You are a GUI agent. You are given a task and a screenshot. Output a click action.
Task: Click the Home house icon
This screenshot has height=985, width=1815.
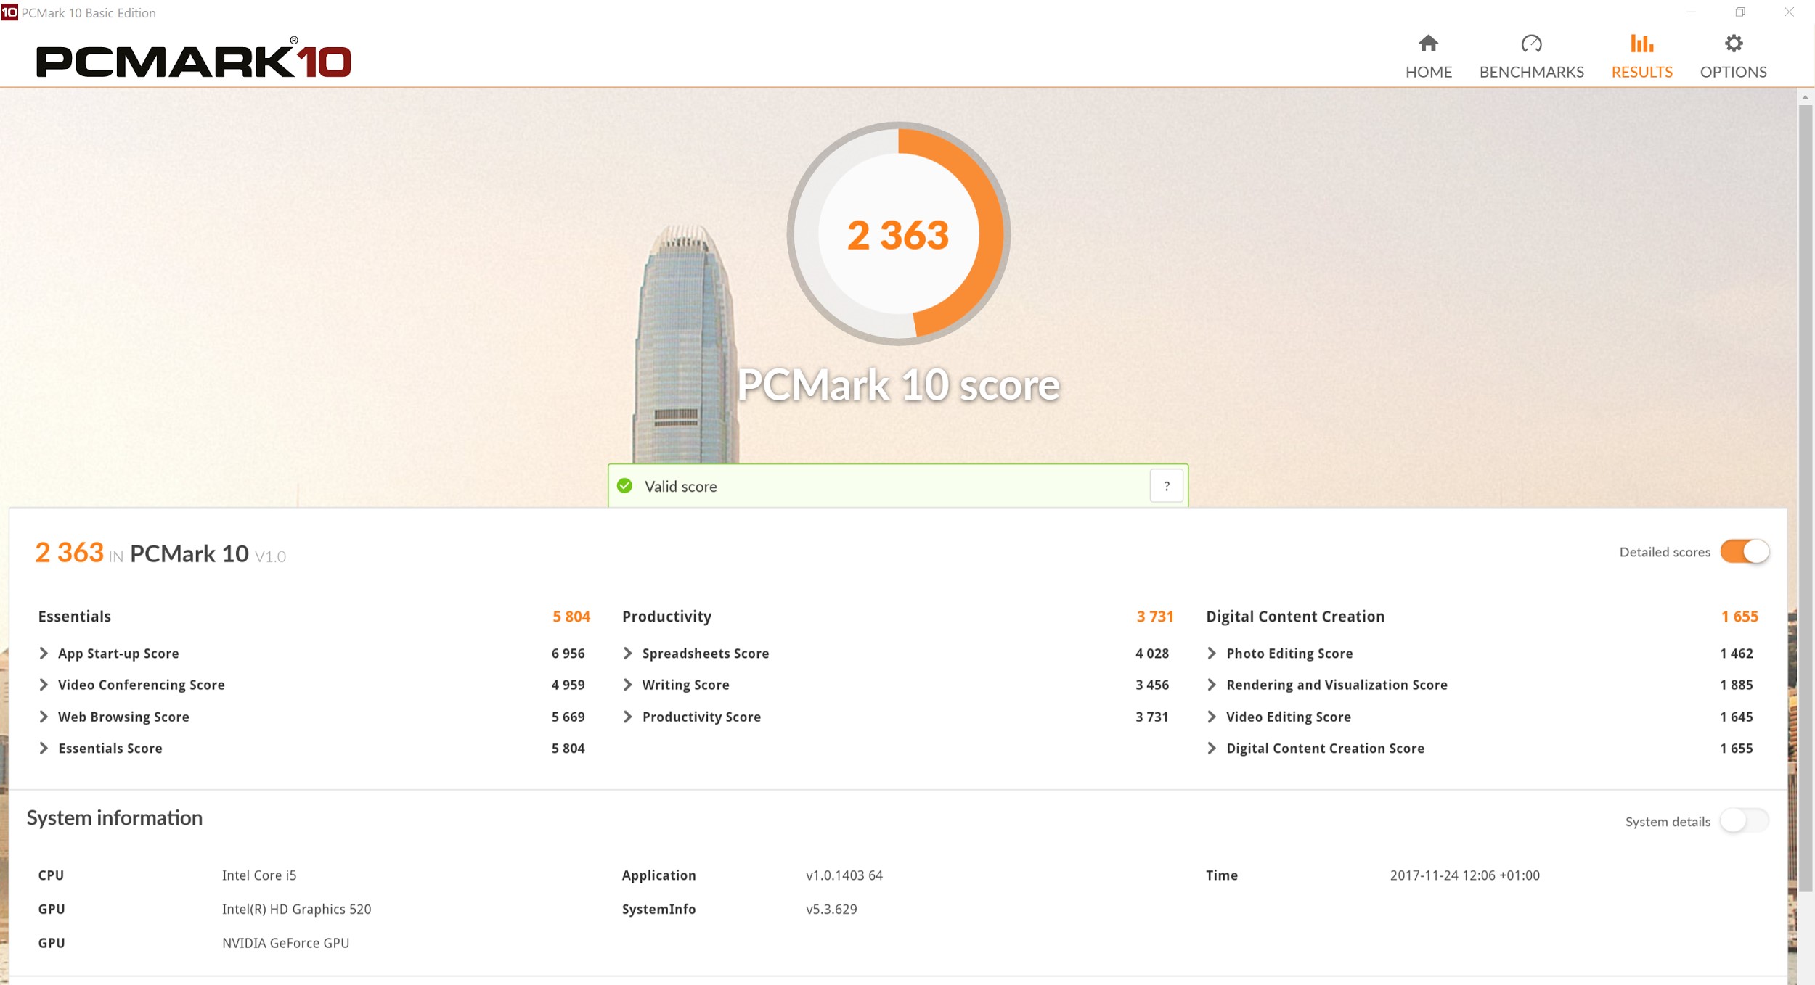pyautogui.click(x=1428, y=44)
